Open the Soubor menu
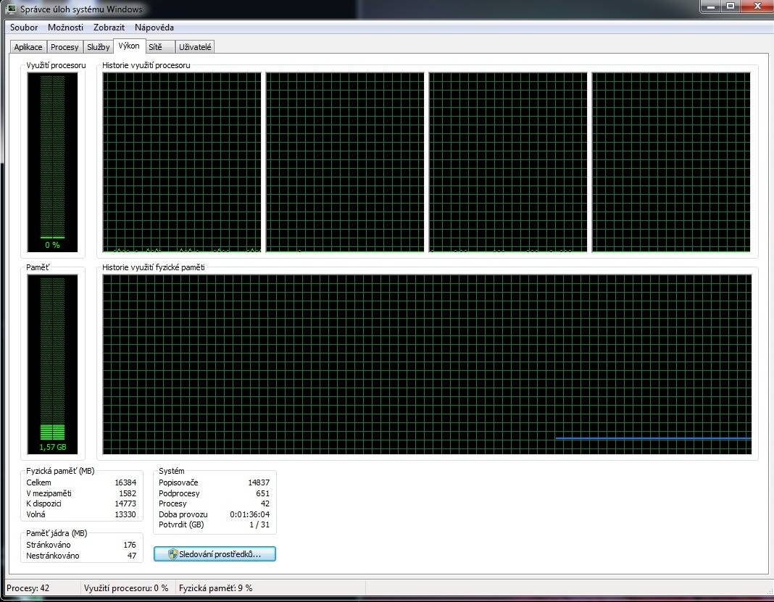This screenshot has height=602, width=774. click(24, 28)
